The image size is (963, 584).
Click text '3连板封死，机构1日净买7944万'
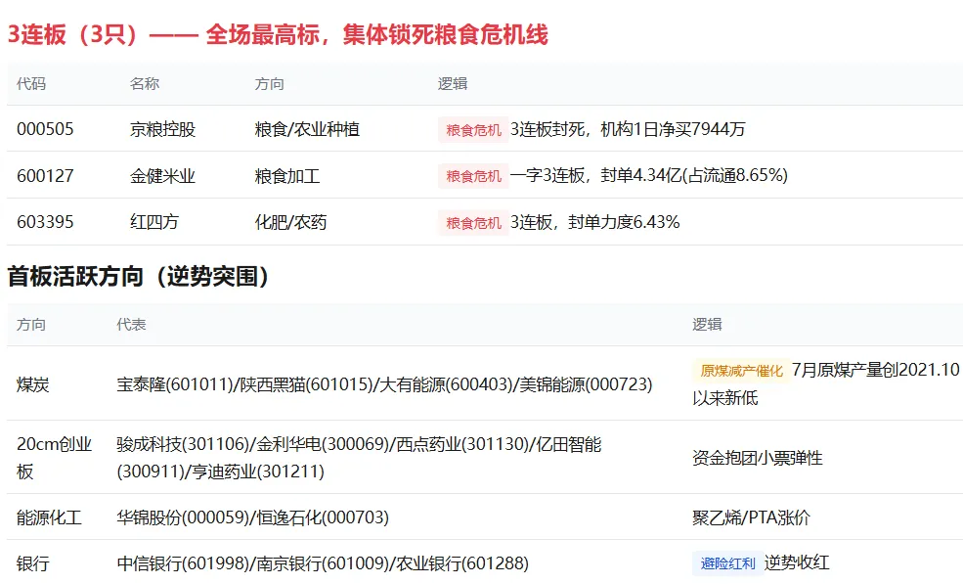pyautogui.click(x=628, y=129)
